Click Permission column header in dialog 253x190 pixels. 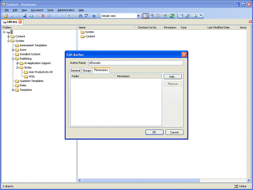139,76
